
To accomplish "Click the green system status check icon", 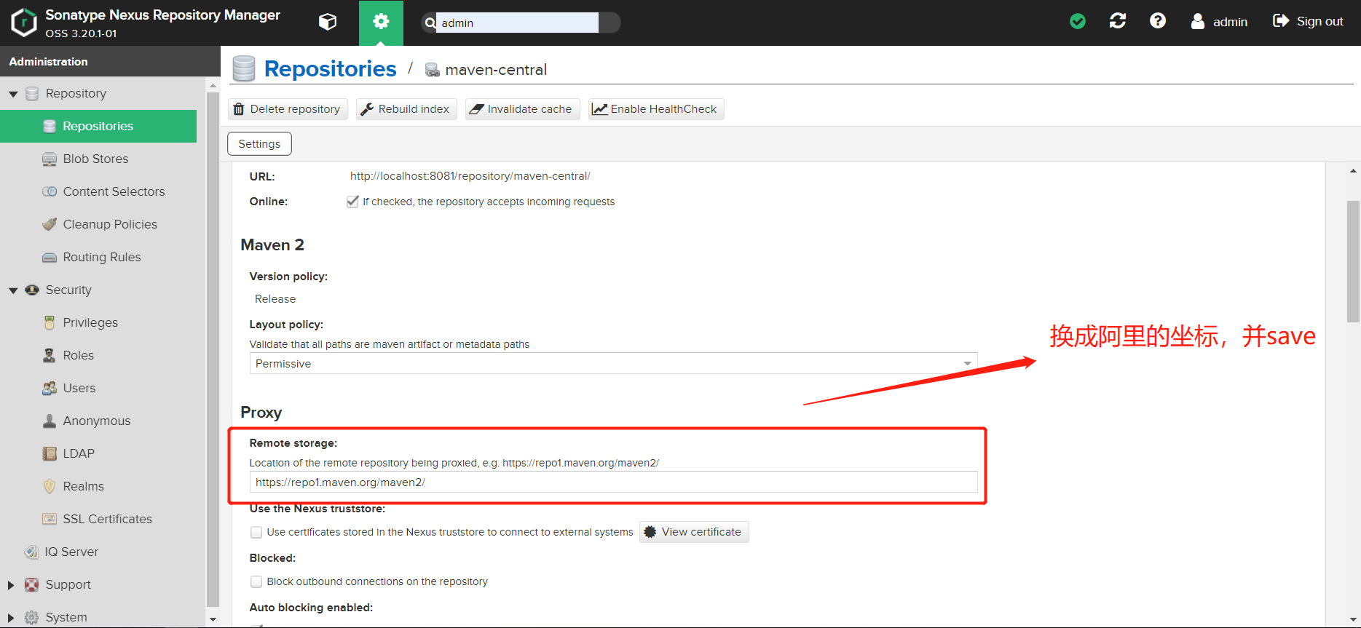I will click(1078, 22).
